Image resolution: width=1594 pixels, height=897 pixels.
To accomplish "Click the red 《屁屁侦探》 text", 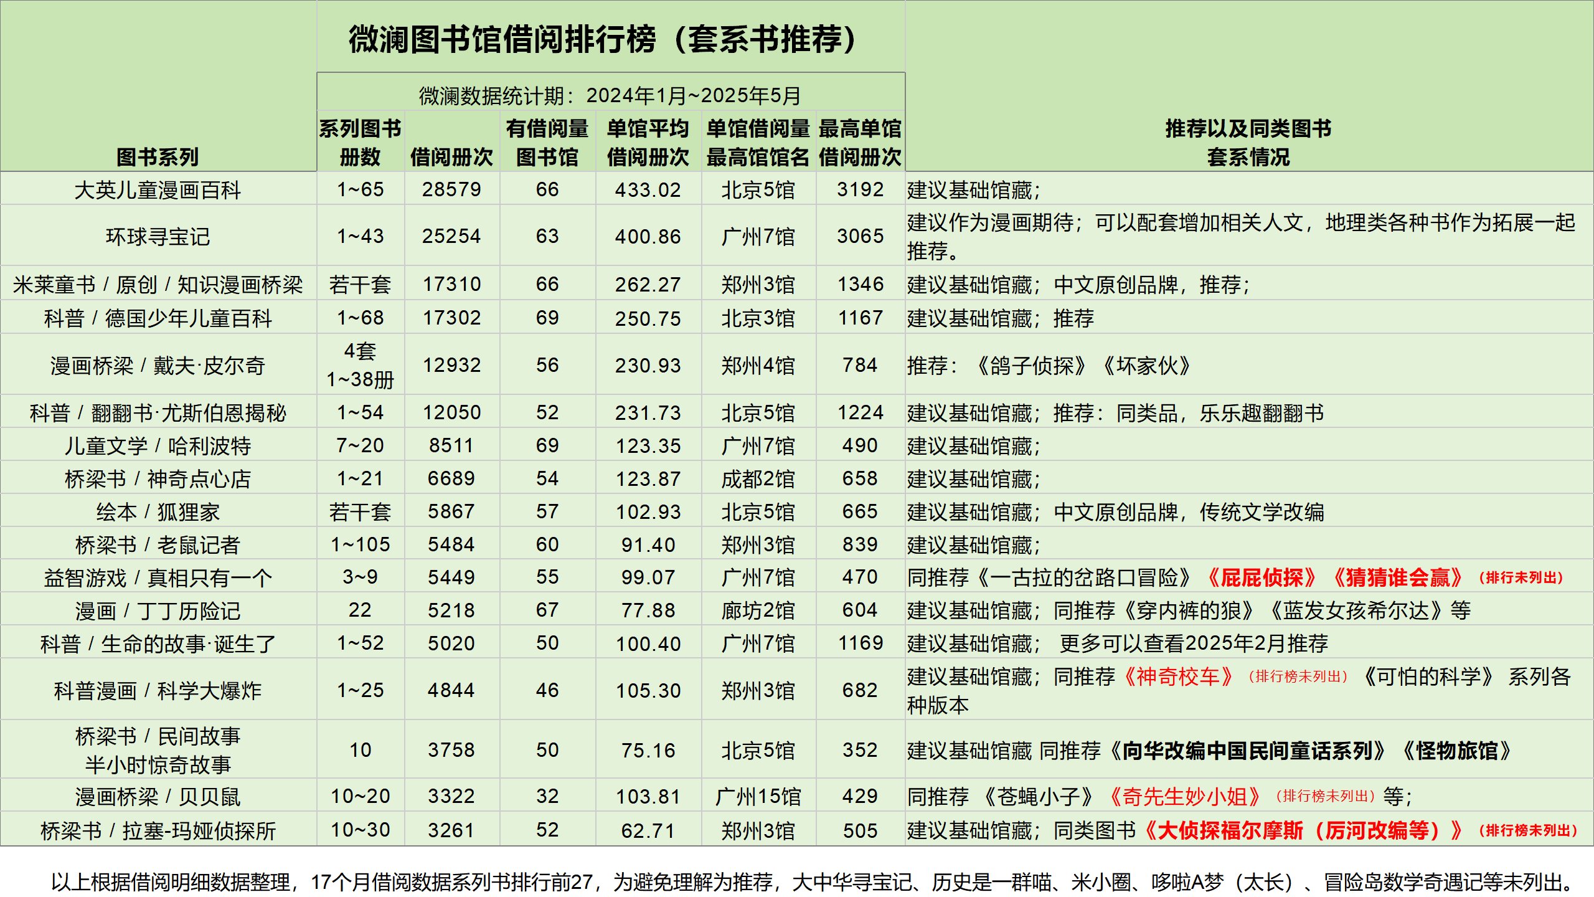I will point(1261,577).
